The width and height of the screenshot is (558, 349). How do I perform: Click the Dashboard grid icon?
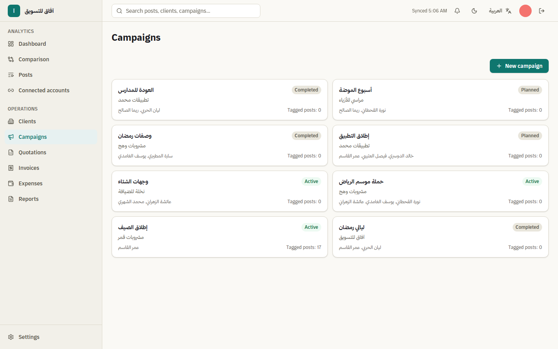coord(11,44)
